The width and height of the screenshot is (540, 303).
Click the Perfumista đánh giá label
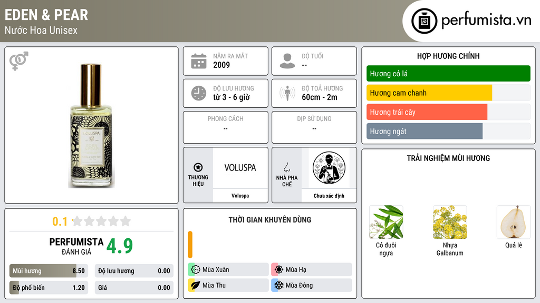click(76, 246)
